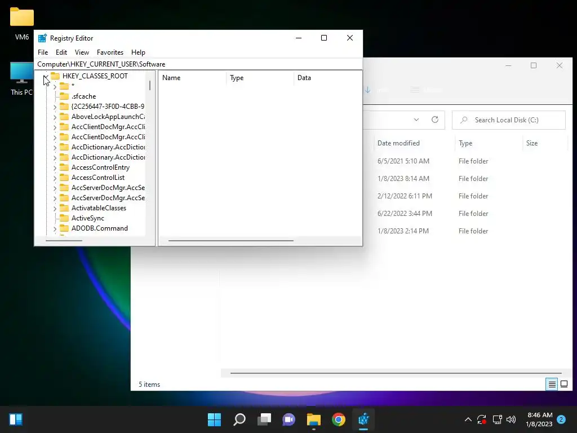Click the Search Local Disk (C:) field
The width and height of the screenshot is (577, 433).
point(509,120)
